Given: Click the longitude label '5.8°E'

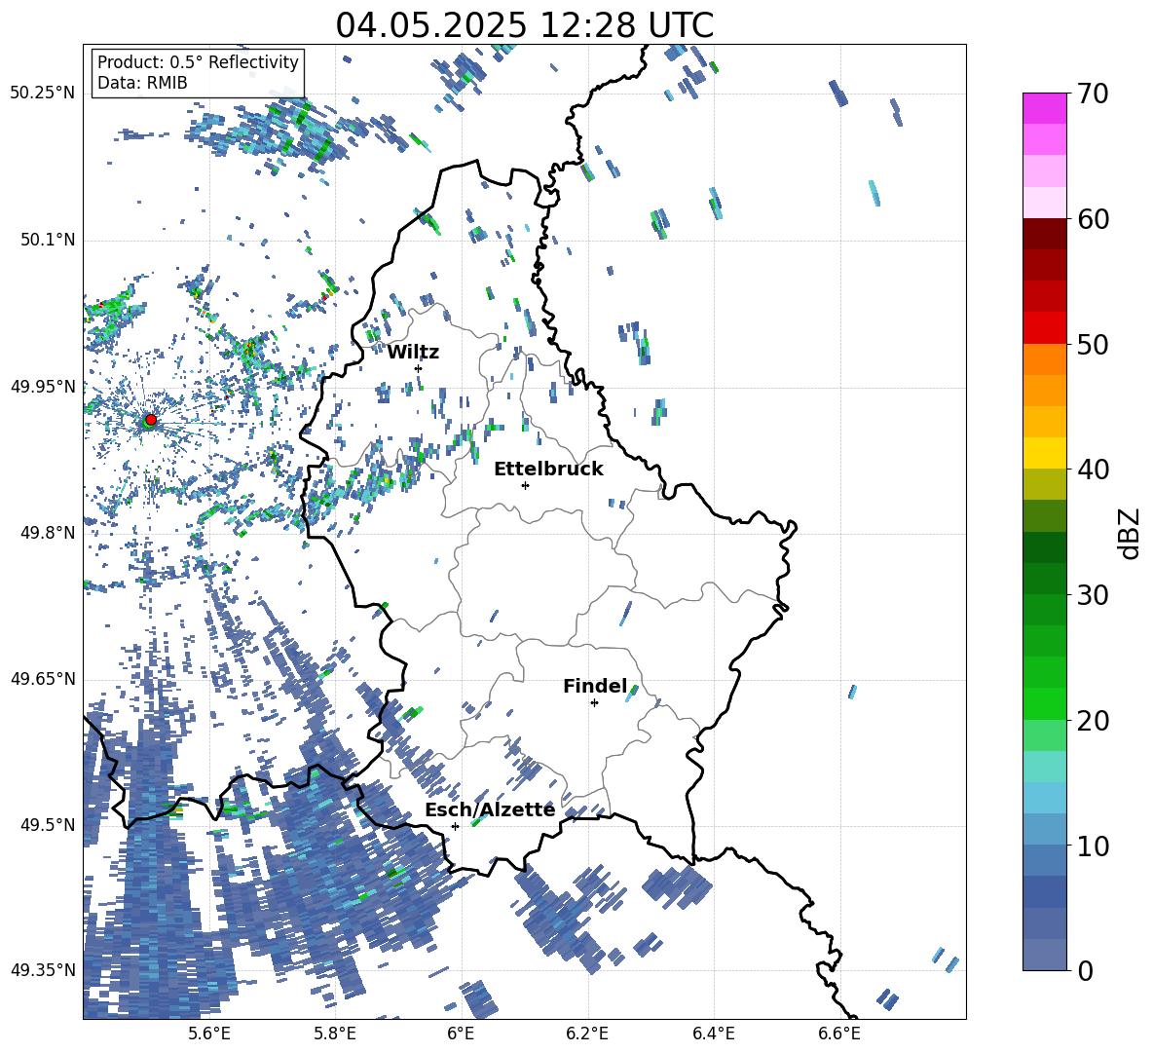Looking at the screenshot, I should click(x=335, y=1034).
